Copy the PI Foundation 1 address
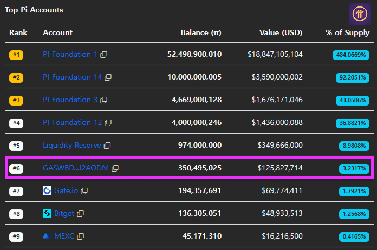 103,55
